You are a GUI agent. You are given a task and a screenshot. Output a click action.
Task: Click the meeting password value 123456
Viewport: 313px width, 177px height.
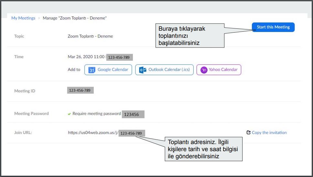(x=131, y=114)
